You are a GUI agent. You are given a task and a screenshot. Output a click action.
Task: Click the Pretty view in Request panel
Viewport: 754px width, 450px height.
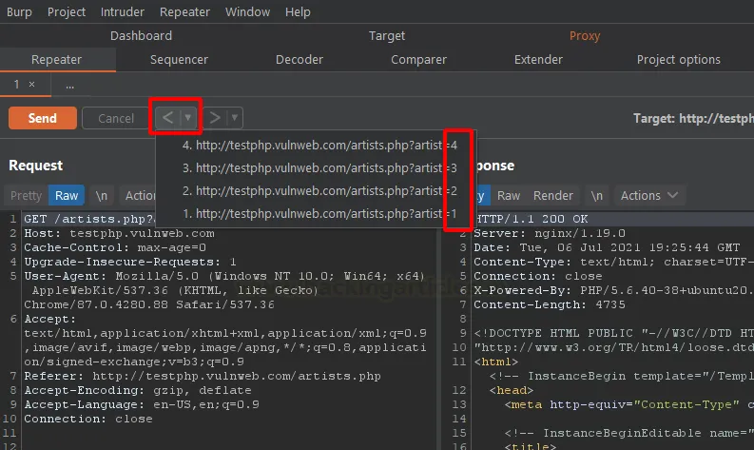(27, 195)
